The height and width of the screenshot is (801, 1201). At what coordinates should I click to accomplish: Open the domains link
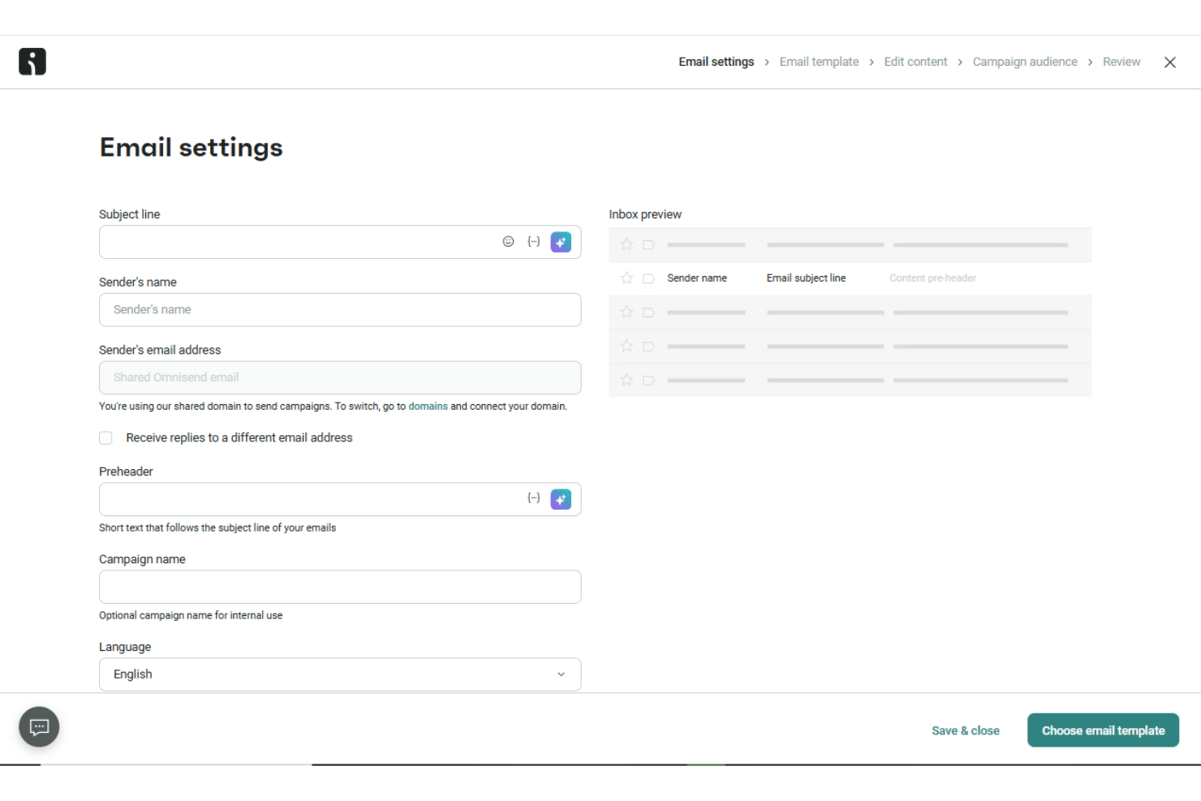(x=428, y=407)
